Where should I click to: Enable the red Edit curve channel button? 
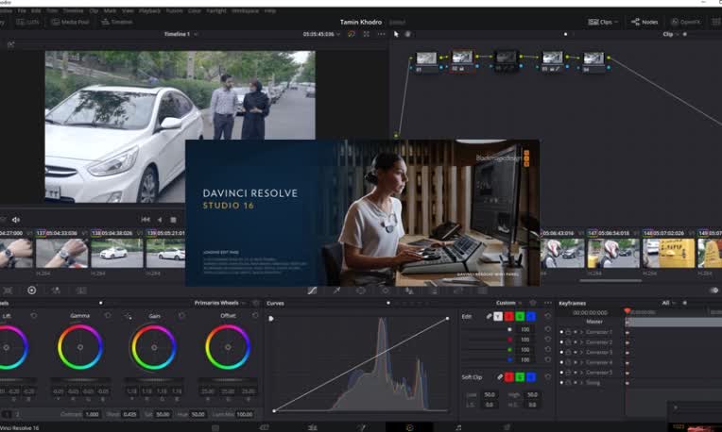pos(508,316)
